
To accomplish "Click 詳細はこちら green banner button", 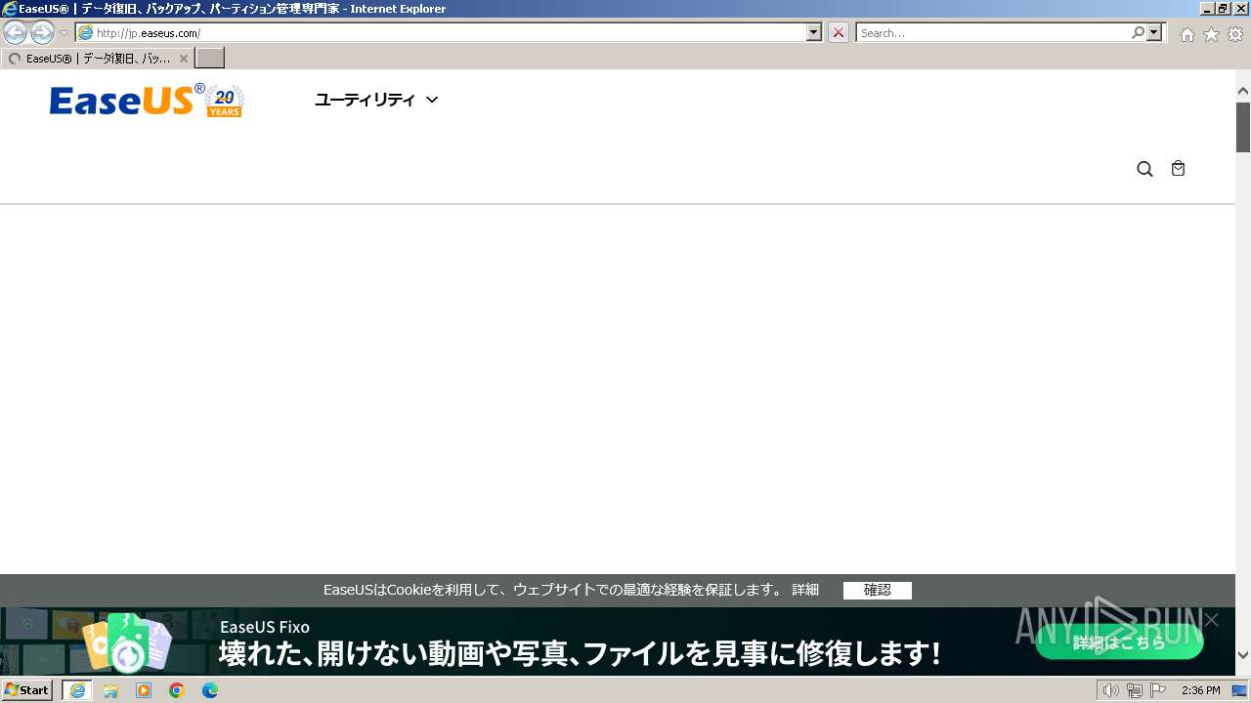I will pos(1119,641).
